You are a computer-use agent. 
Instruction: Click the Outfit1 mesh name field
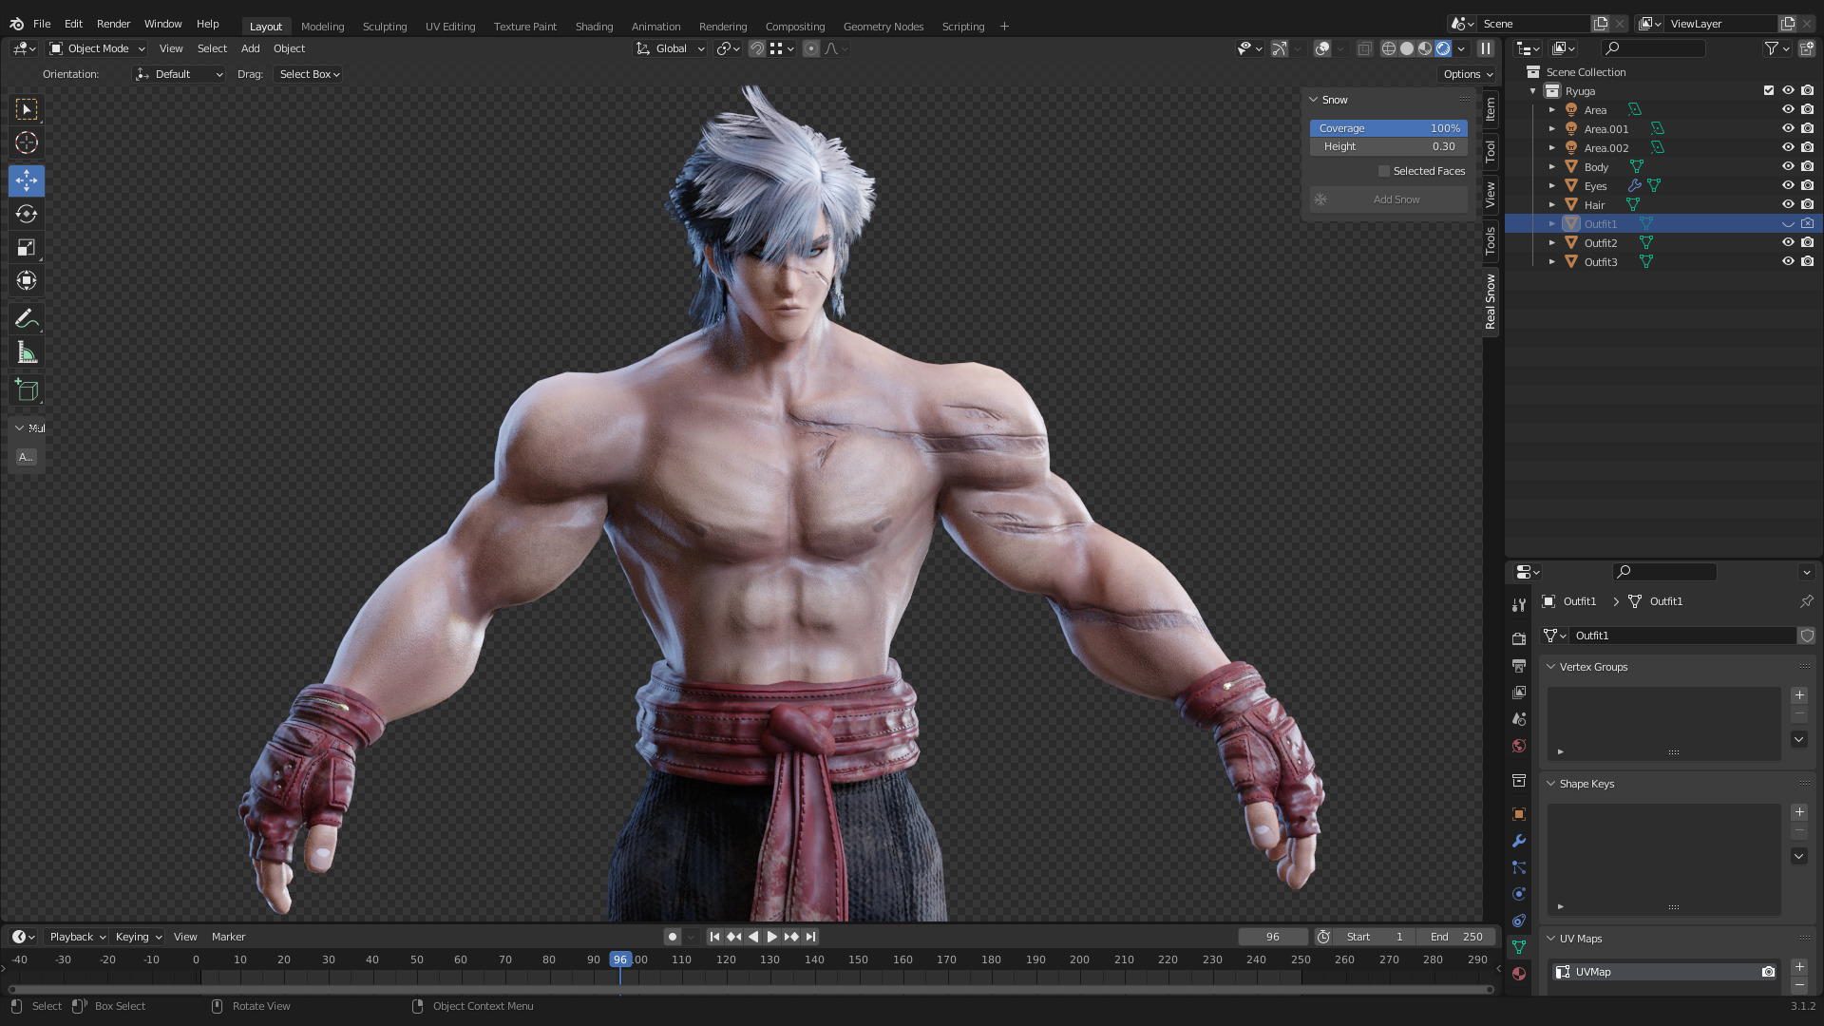[1683, 636]
